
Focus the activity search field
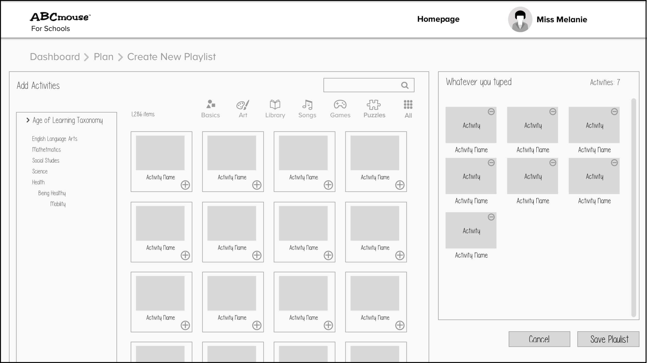369,85
